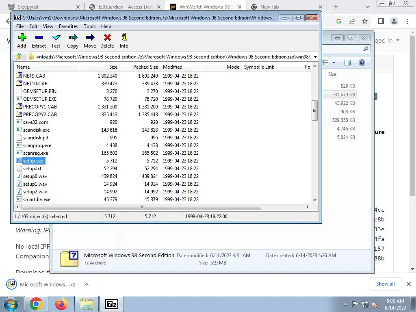The height and width of the screenshot is (312, 416).
Task: Click the Copy toolbar icon
Action: [x=73, y=37]
